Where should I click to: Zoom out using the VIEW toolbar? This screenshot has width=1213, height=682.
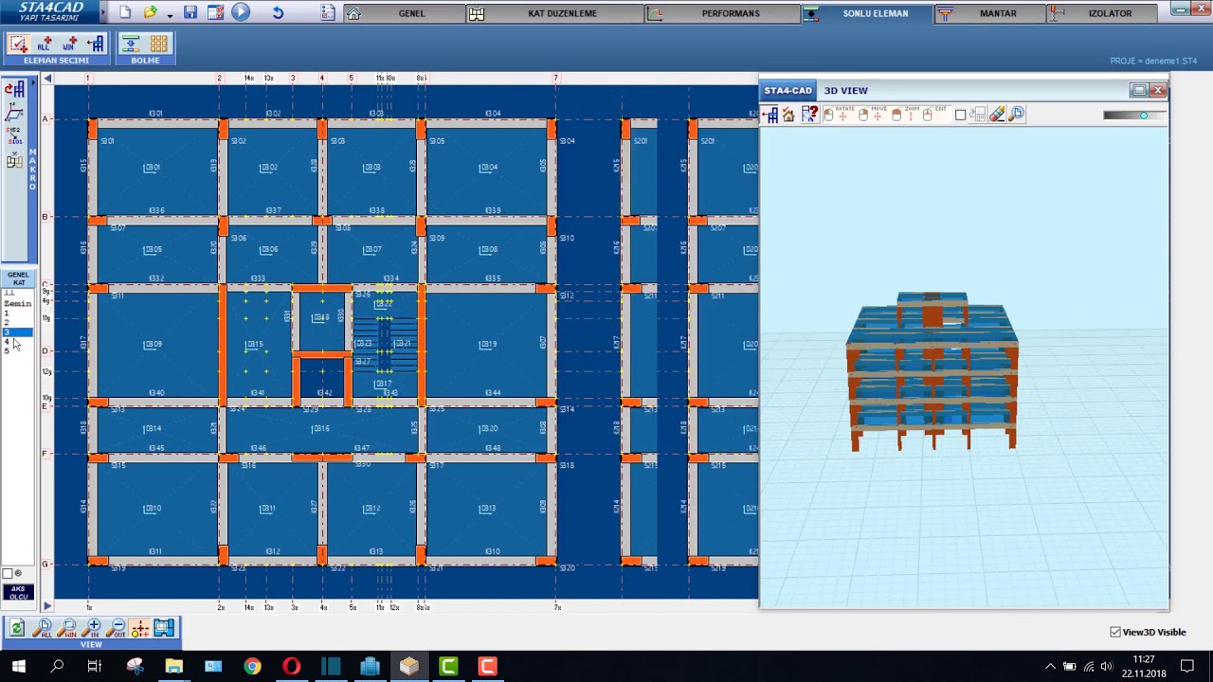[116, 627]
